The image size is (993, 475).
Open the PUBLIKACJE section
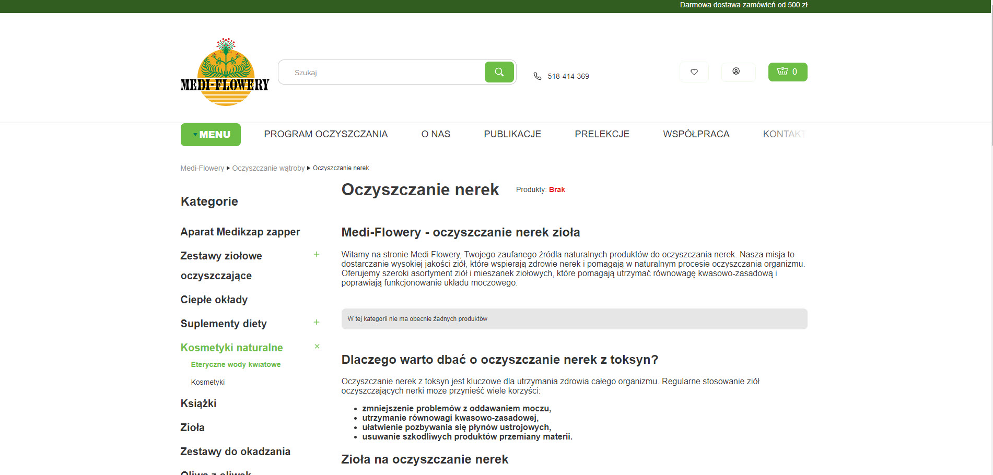pyautogui.click(x=512, y=134)
